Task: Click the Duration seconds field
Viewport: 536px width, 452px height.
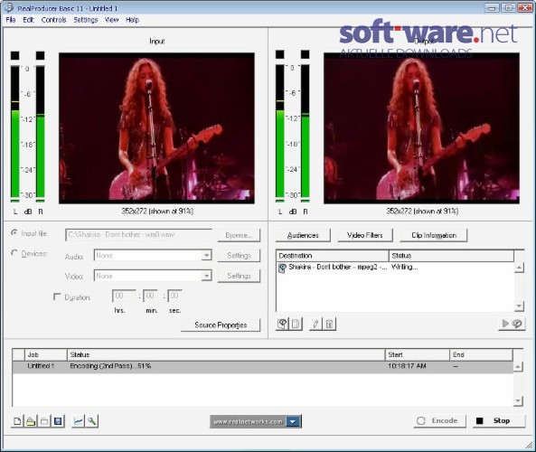Action: pos(174,296)
